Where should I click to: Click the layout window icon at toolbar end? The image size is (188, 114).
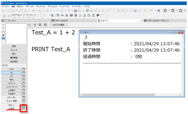pyautogui.click(x=181, y=11)
